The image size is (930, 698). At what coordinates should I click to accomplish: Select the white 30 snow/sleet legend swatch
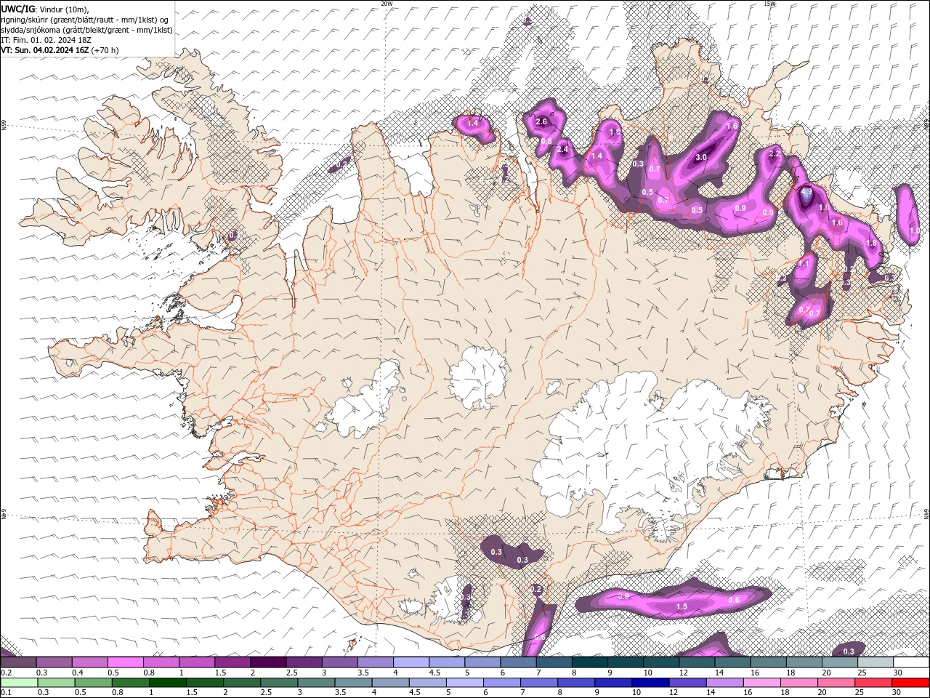tap(911, 662)
